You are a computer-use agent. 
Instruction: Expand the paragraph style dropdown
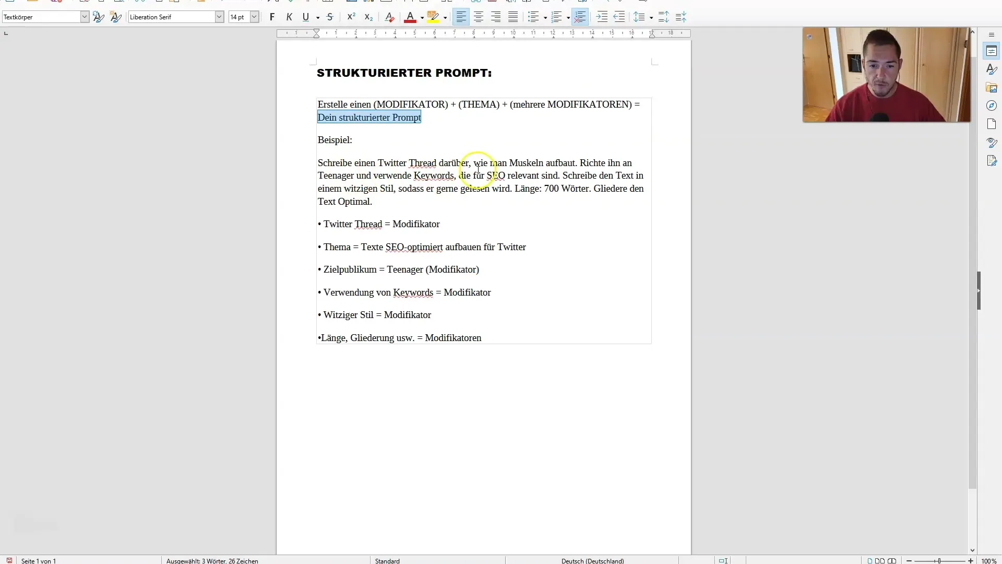(84, 17)
